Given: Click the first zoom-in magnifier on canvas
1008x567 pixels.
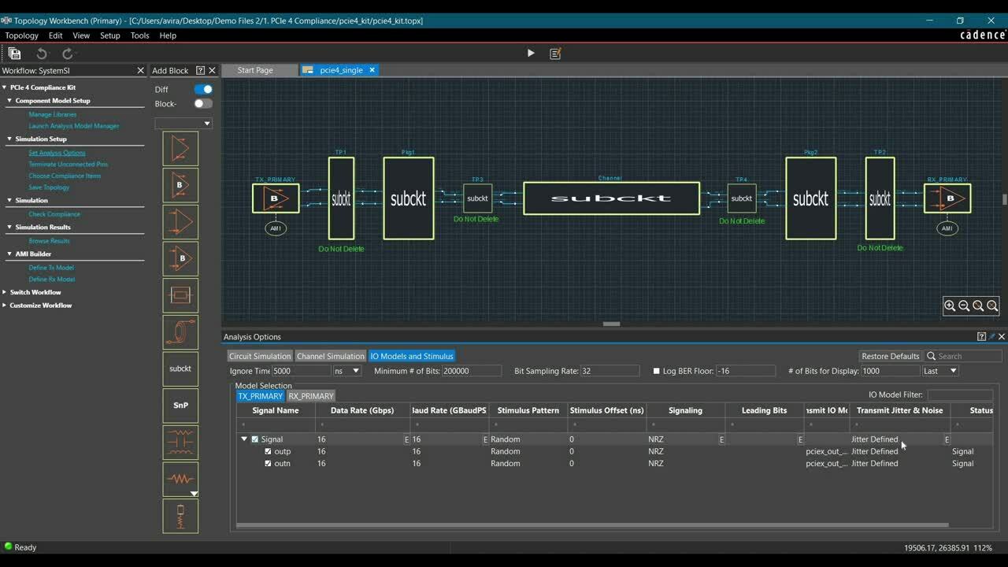Looking at the screenshot, I should coord(950,306).
